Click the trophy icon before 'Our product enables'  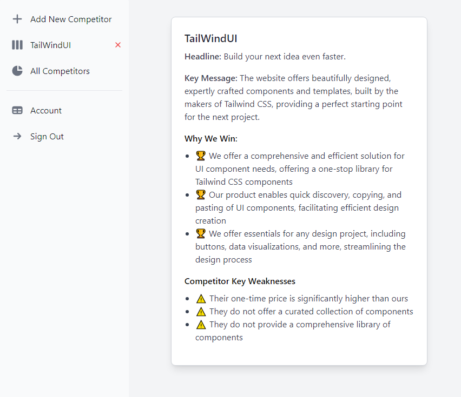pyautogui.click(x=201, y=194)
